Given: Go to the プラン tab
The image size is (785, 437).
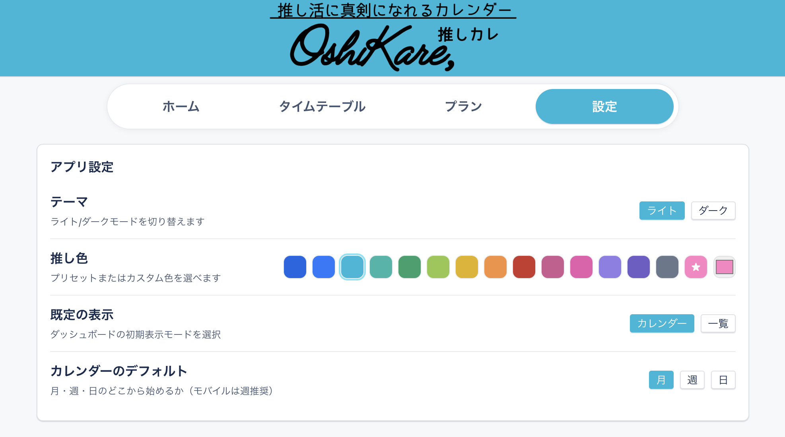Looking at the screenshot, I should click(464, 106).
